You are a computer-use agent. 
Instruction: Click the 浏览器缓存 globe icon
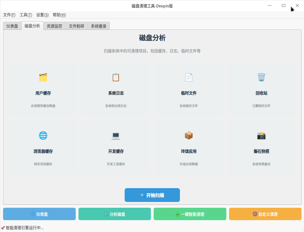click(43, 135)
